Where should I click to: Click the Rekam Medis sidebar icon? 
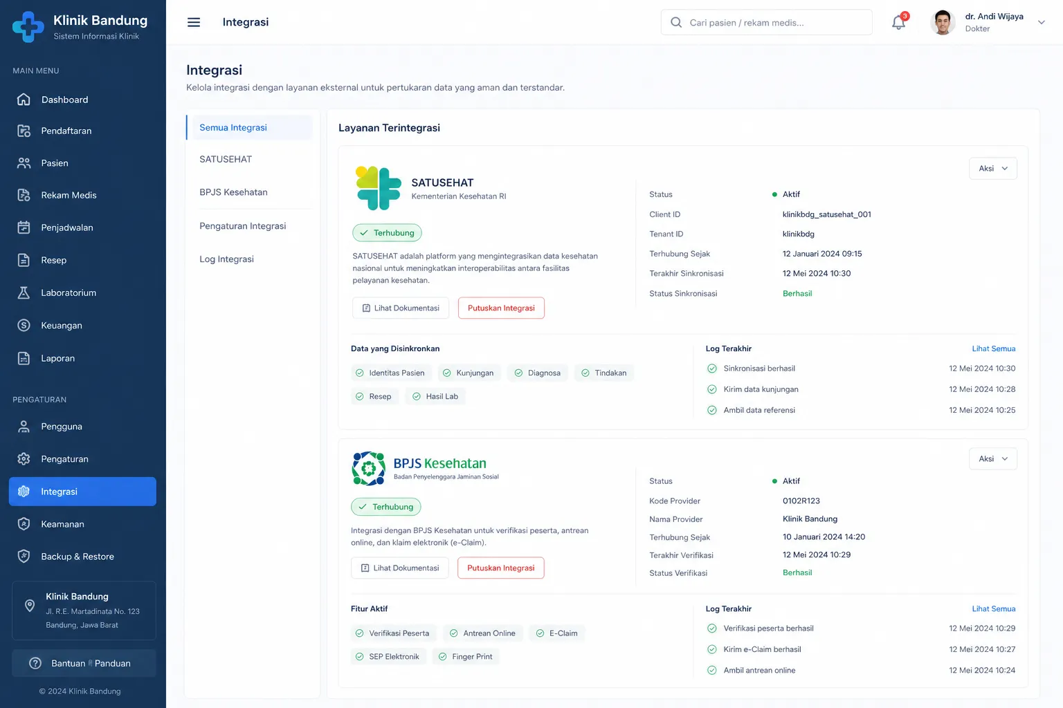pos(24,195)
